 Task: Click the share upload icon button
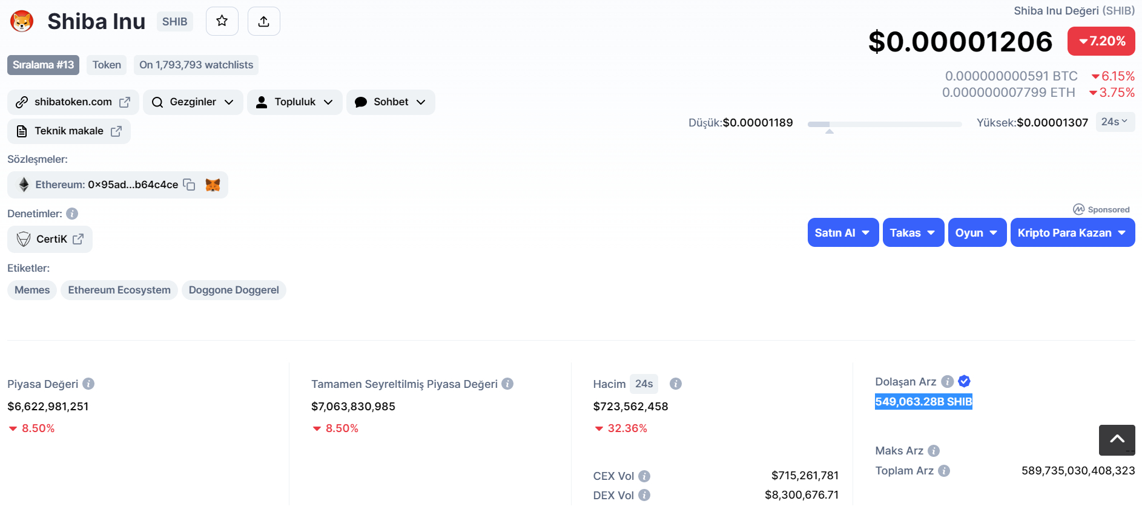tap(264, 21)
